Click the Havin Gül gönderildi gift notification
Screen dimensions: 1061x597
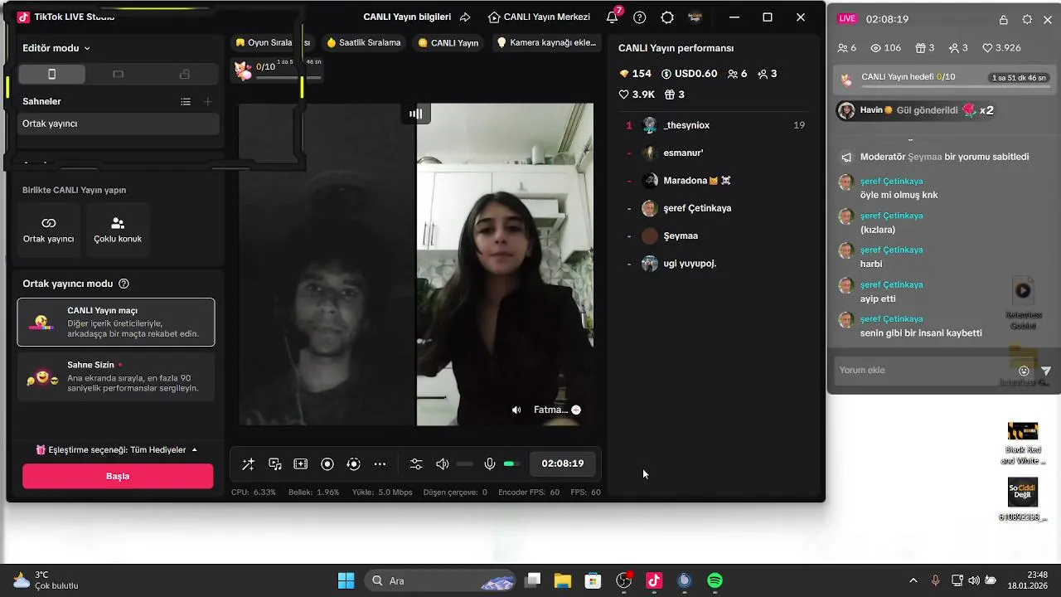916,110
